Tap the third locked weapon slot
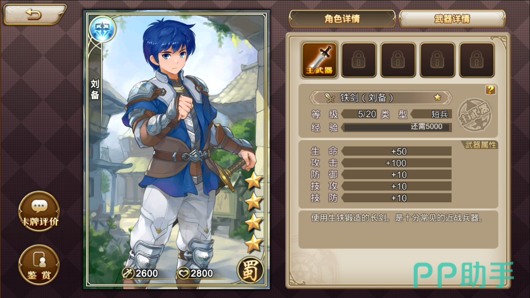Image resolution: width=530 pixels, height=298 pixels. pos(398,60)
